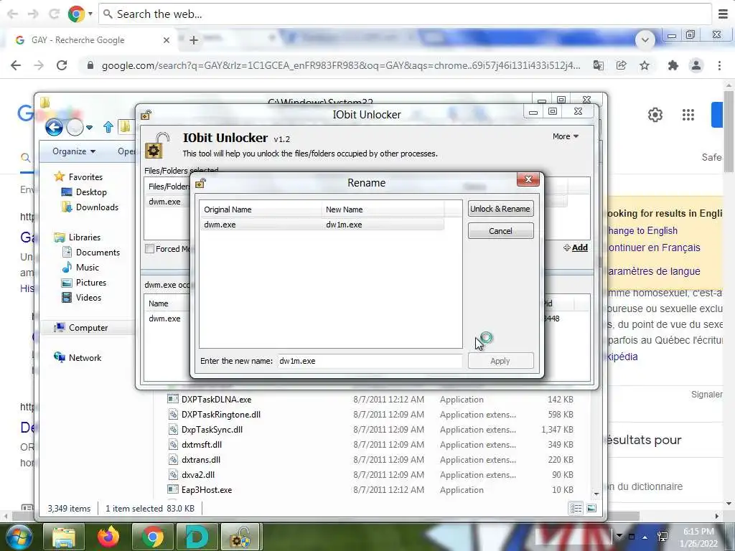Click Paramètres de langue link
The image size is (735, 551).
pos(653,270)
